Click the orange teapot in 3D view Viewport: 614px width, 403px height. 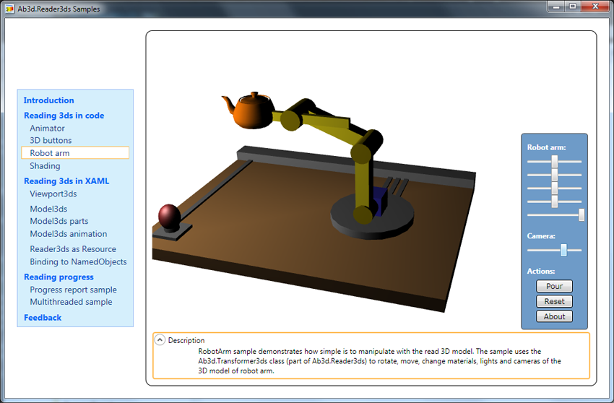click(253, 111)
